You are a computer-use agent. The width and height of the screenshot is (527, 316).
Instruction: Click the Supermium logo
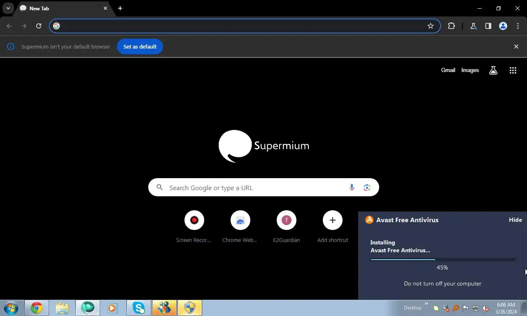[x=263, y=146]
